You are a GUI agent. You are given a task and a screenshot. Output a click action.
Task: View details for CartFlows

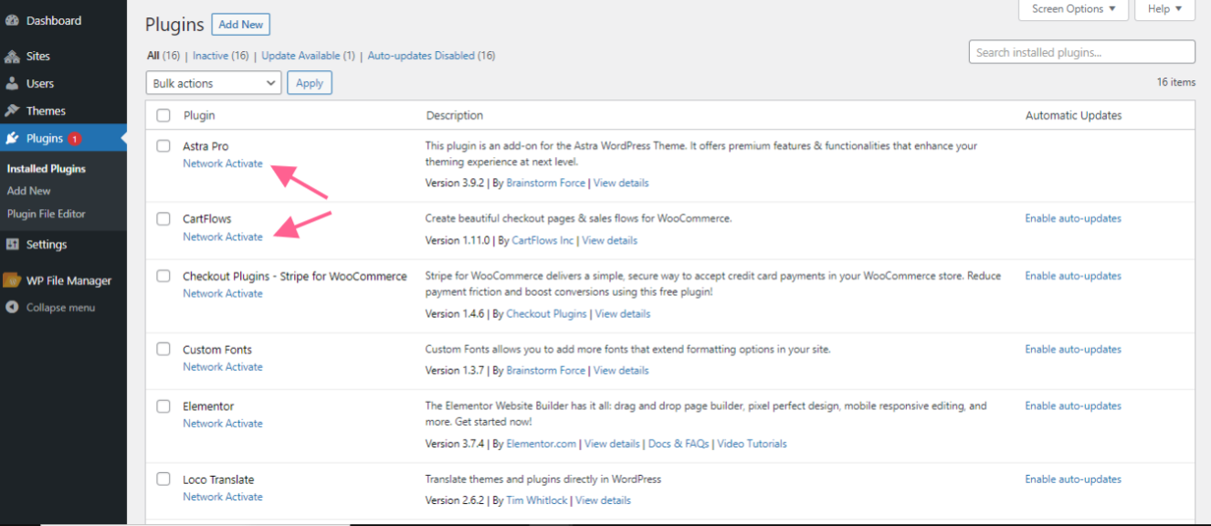(609, 240)
